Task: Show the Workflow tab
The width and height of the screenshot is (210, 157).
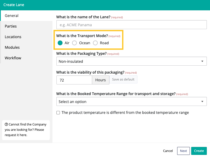Action: pyautogui.click(x=13, y=58)
